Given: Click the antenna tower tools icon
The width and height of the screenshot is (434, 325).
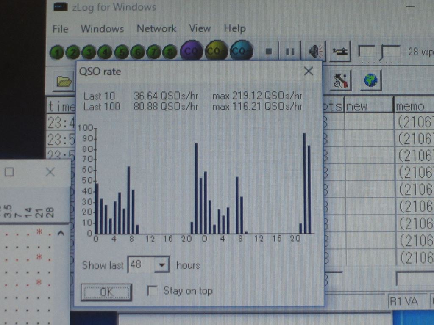Looking at the screenshot, I should (x=340, y=81).
